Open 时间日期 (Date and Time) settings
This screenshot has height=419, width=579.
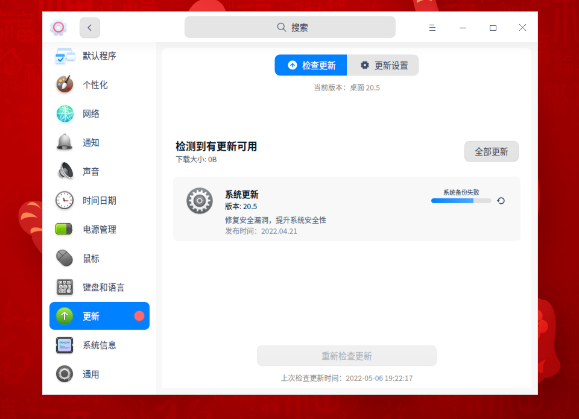point(65,200)
